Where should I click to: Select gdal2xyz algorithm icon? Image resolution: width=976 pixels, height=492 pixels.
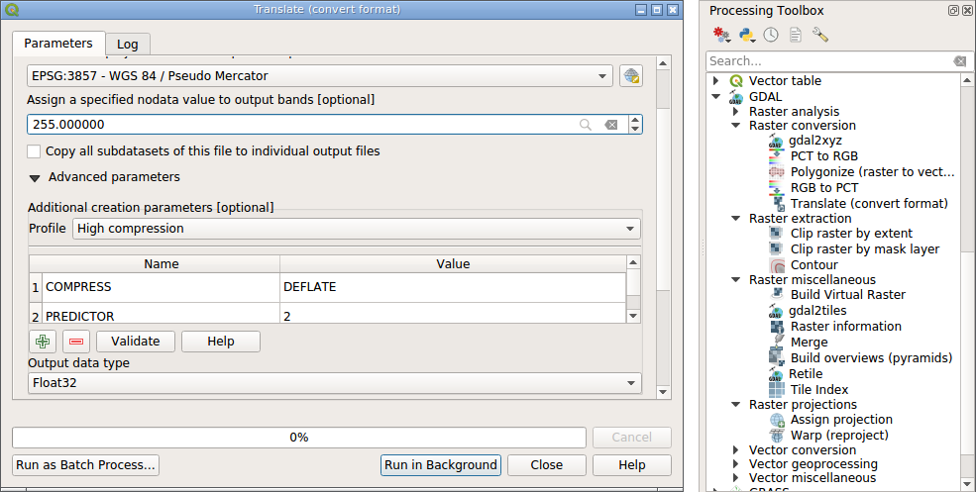[x=776, y=141]
